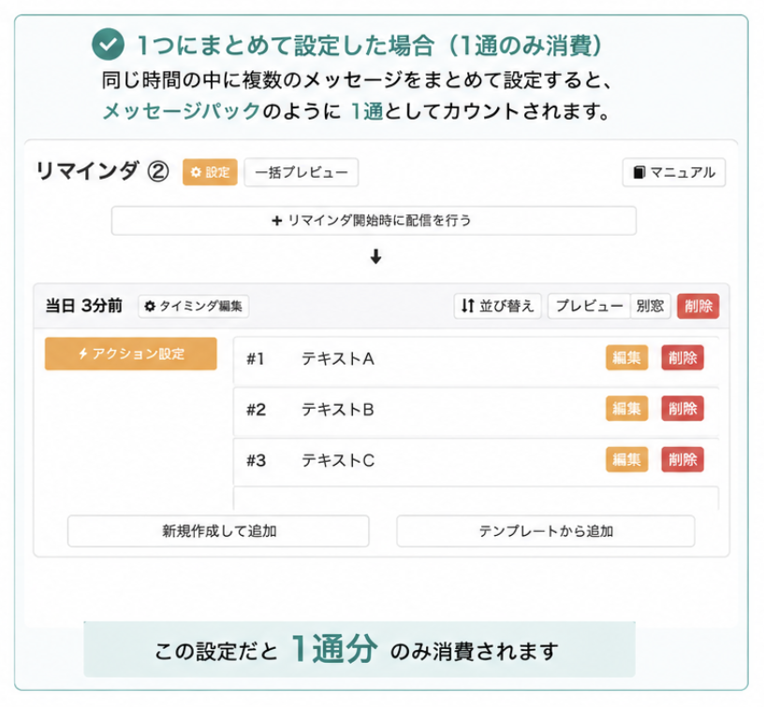This screenshot has width=764, height=707.
Task: Click 新規作成して追加 button
Action: pos(218,531)
